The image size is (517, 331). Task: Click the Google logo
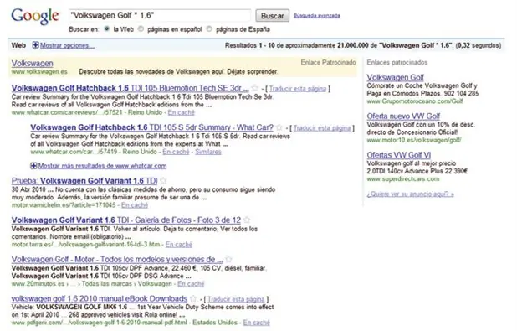(35, 16)
